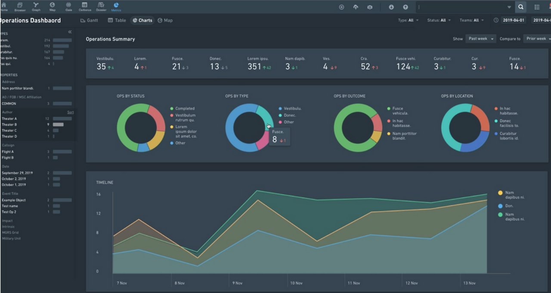This screenshot has height=293, width=551.
Task: Click the Sort link in Author section
Action: tap(70, 112)
